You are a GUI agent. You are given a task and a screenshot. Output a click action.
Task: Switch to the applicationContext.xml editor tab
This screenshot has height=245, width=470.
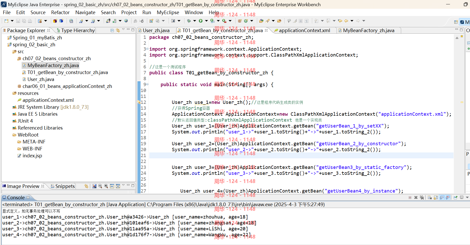click(x=305, y=30)
